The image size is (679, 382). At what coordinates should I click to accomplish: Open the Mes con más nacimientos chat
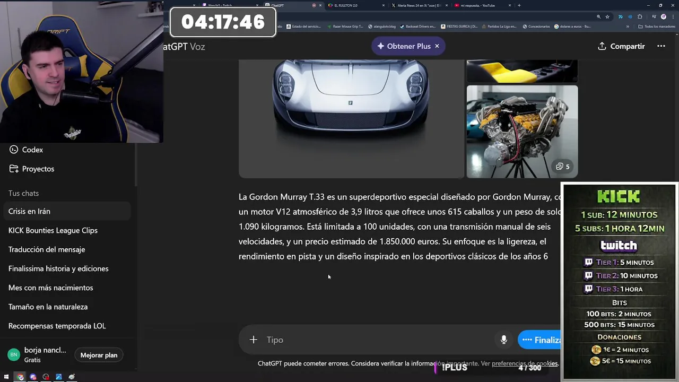click(x=67, y=288)
